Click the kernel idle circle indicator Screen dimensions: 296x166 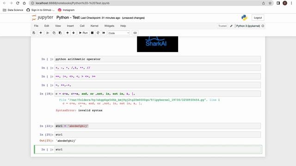click(x=263, y=26)
